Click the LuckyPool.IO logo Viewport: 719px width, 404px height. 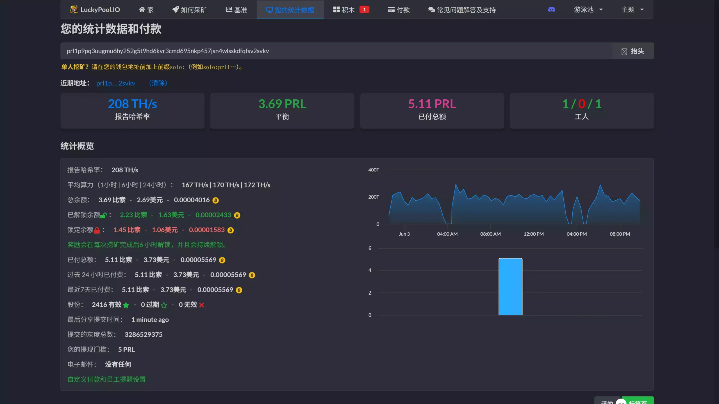pos(95,10)
